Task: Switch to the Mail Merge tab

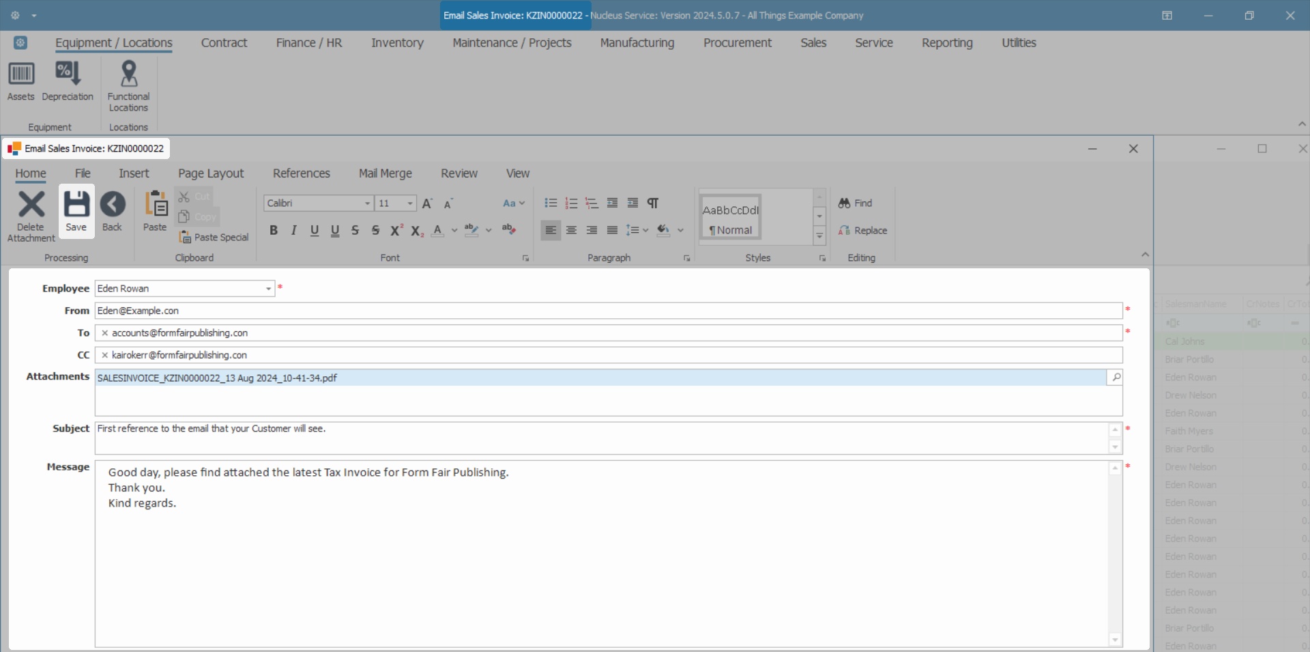Action: [x=385, y=173]
